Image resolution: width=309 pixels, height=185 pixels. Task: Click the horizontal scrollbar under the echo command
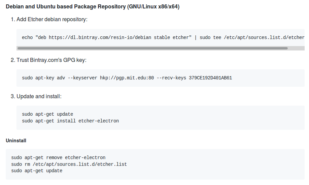[152, 48]
